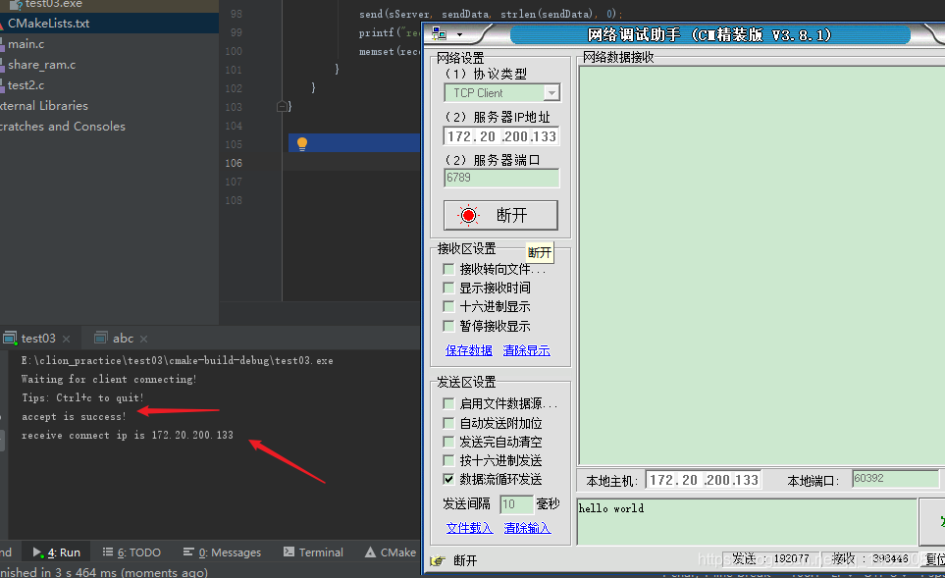
Task: Click the 清除输入 link
Action: click(527, 528)
